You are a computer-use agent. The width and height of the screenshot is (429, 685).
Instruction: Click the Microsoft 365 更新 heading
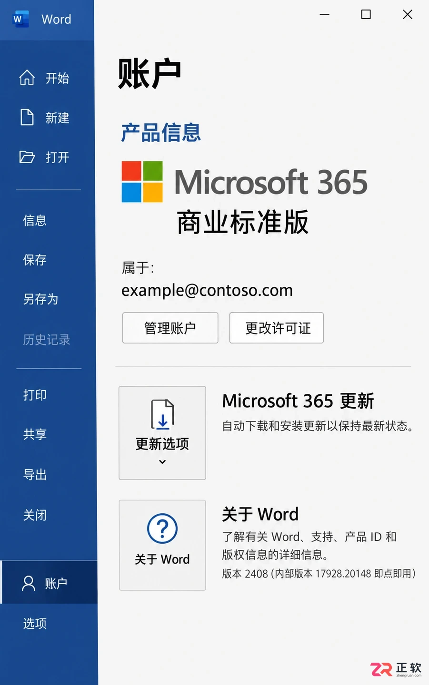click(298, 401)
